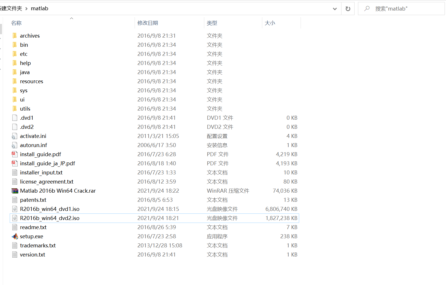Click the file name install_guide_ja_JP.pdf
The image size is (446, 285).
point(47,163)
